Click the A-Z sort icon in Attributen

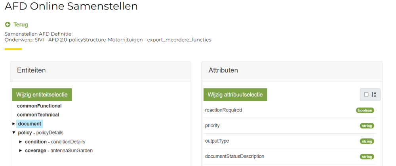[x=374, y=94]
